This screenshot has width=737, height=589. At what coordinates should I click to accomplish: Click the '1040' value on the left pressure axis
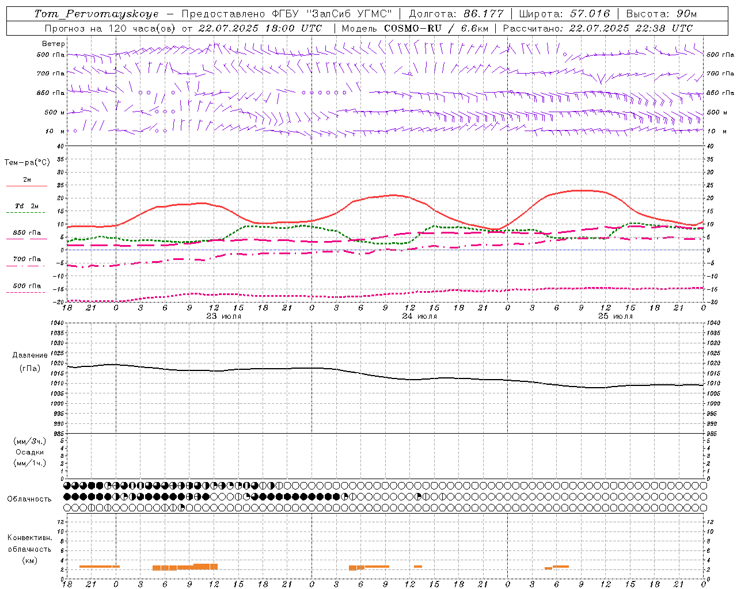pos(58,323)
